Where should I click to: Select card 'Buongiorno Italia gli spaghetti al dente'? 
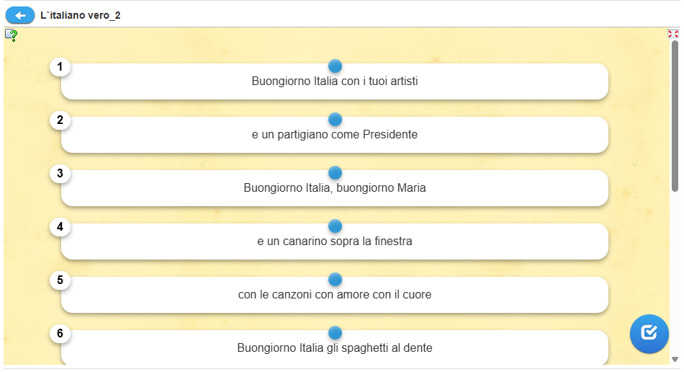335,349
